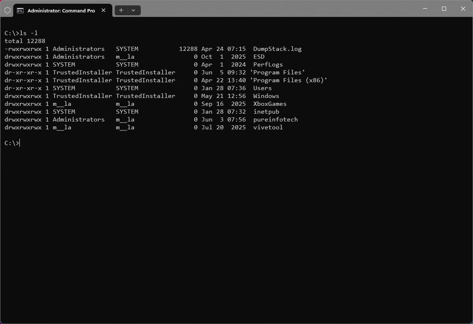Click the PerfLogs directory name
The image size is (473, 324).
268,65
